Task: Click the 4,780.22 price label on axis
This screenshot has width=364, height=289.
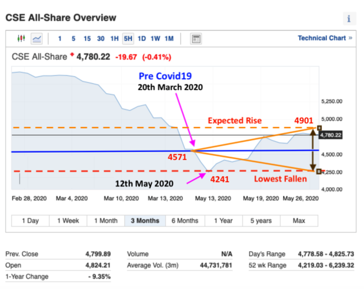Action: [331, 135]
